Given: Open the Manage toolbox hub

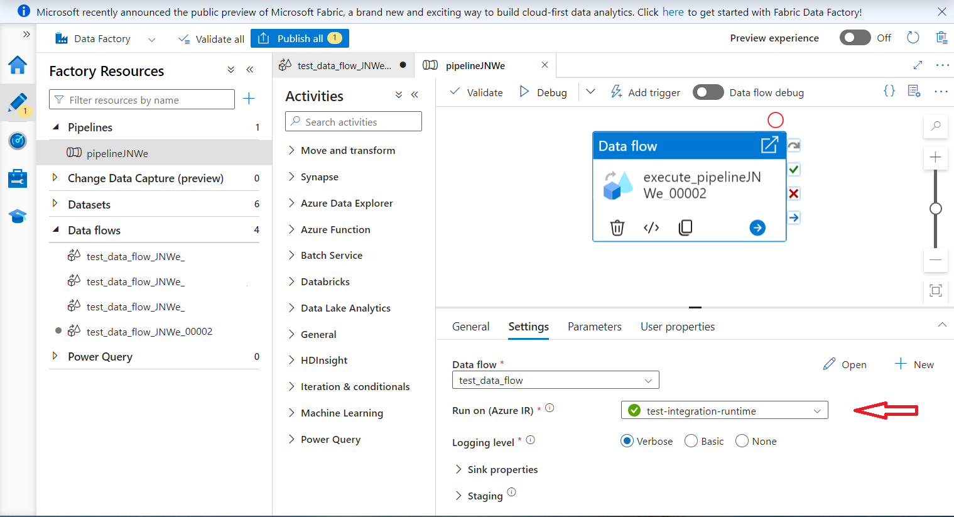Looking at the screenshot, I should (18, 178).
